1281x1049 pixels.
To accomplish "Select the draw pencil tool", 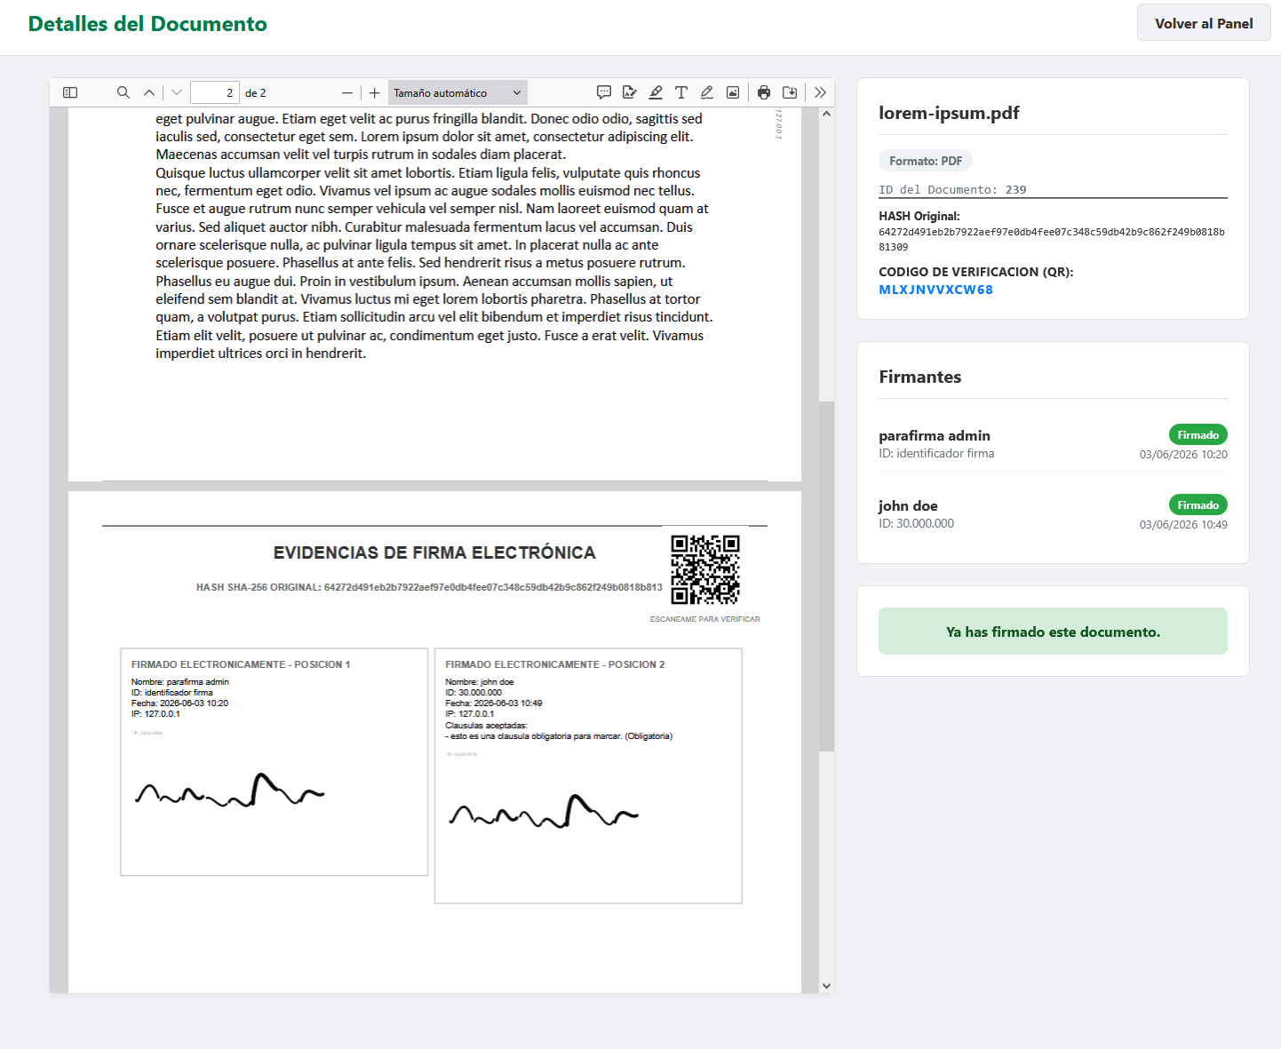I will coord(707,92).
